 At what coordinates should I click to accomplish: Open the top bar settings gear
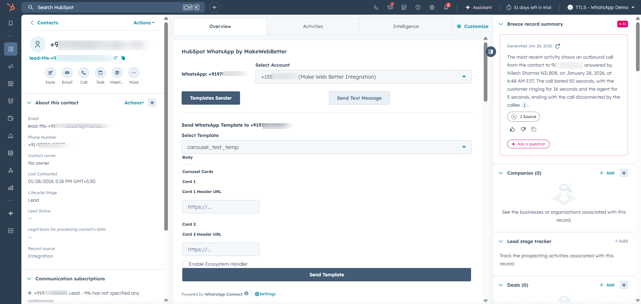tap(432, 7)
